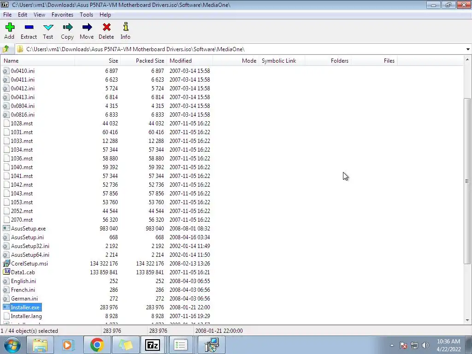
Task: Open Sticky Notes taskbar icon
Action: point(125,345)
